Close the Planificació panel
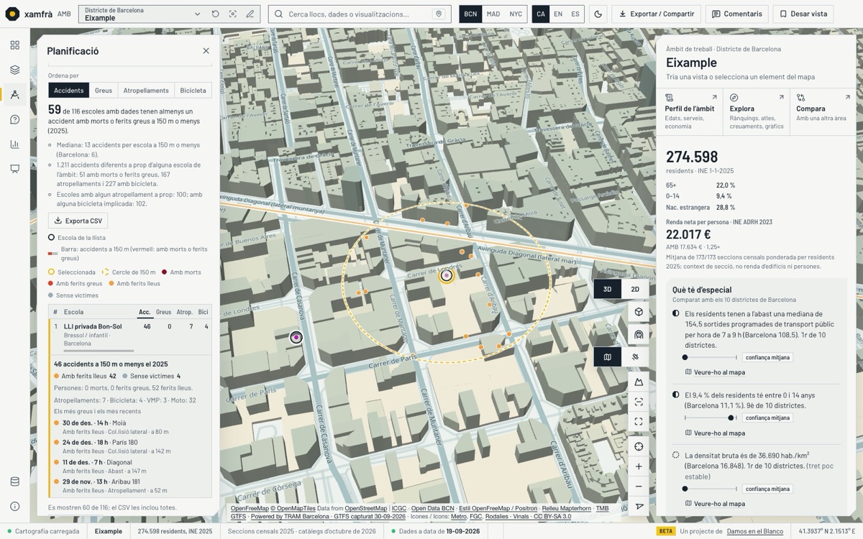863x539 pixels. pyautogui.click(x=206, y=51)
